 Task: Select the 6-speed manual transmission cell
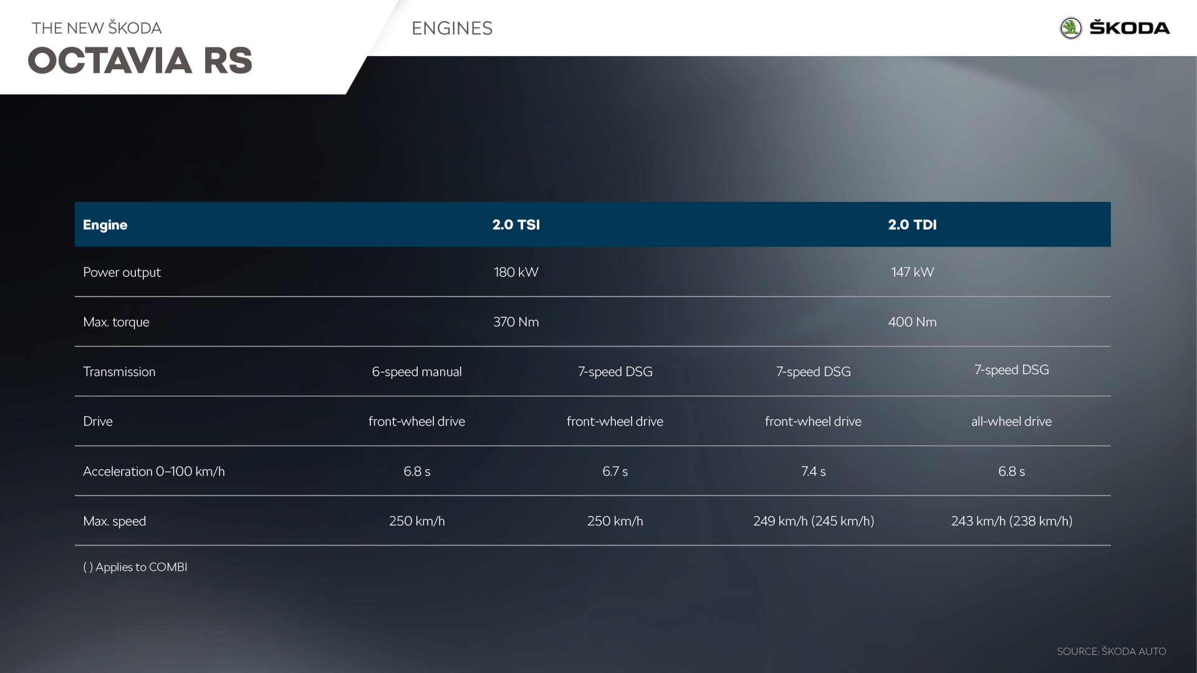416,372
